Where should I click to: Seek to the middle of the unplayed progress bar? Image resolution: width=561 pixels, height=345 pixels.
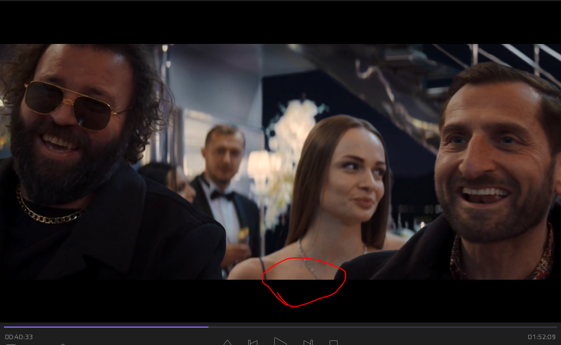(383, 327)
